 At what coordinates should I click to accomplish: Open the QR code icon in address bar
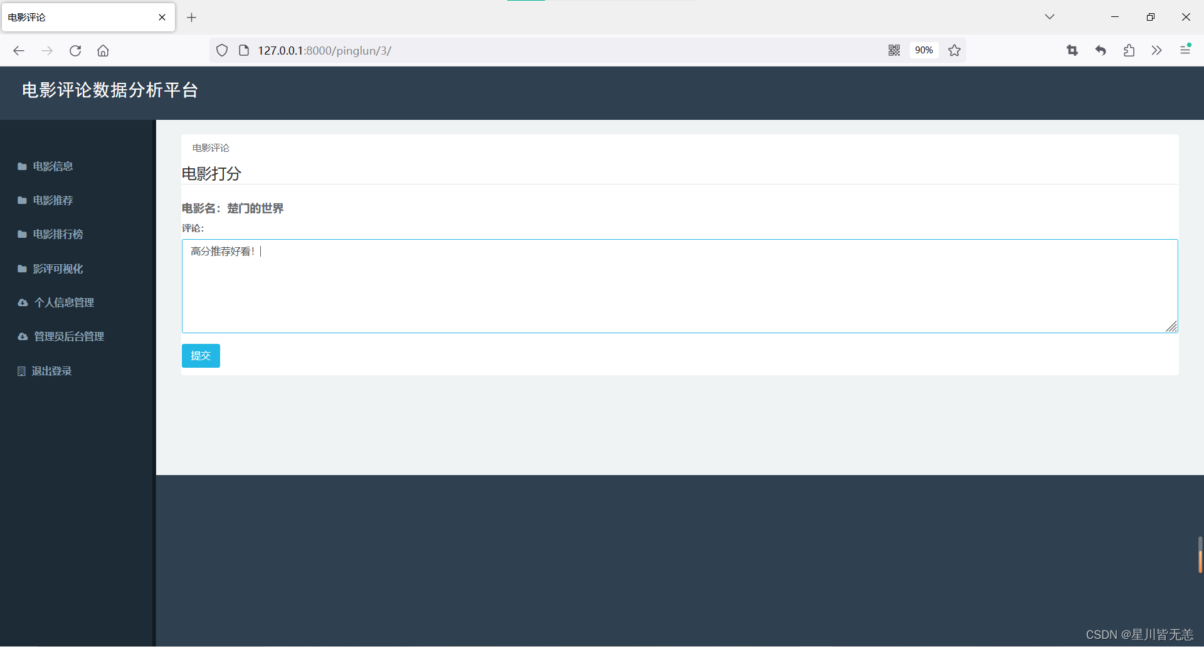894,50
